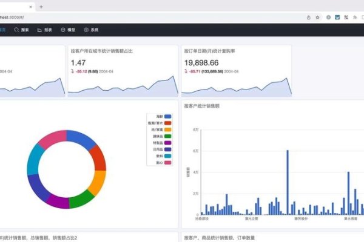Click the purple 特制品 legend swatch

pyautogui.click(x=167, y=143)
